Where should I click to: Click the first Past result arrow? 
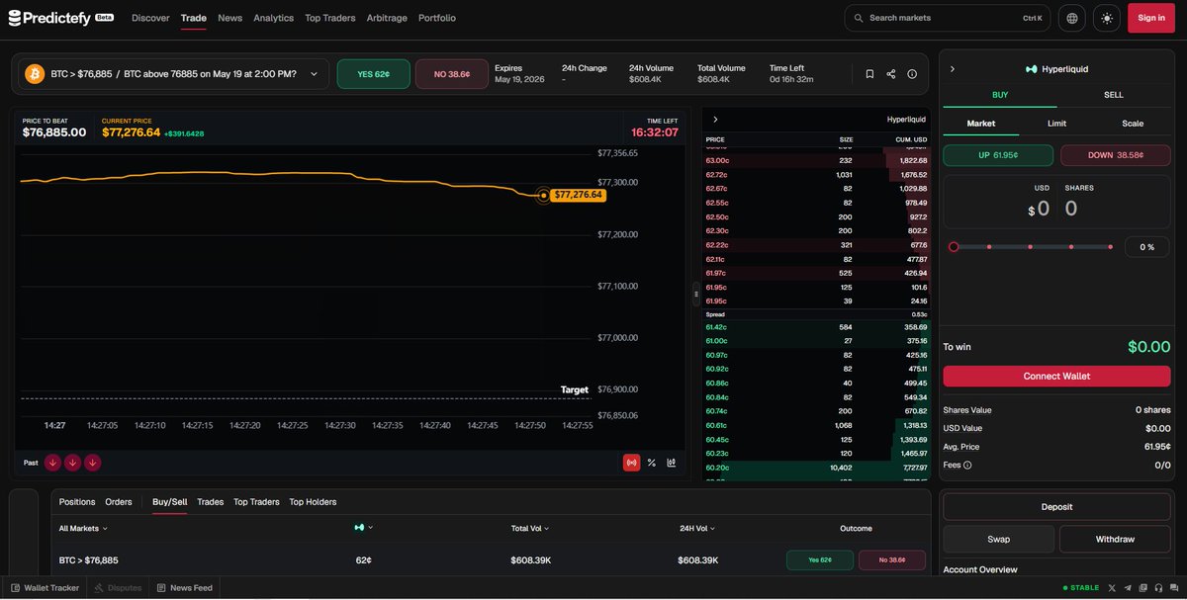coord(52,462)
